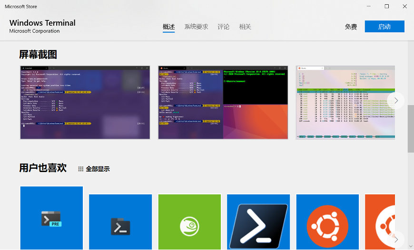Click the 屏幕截图 section heading
This screenshot has height=250, width=414.
point(38,55)
